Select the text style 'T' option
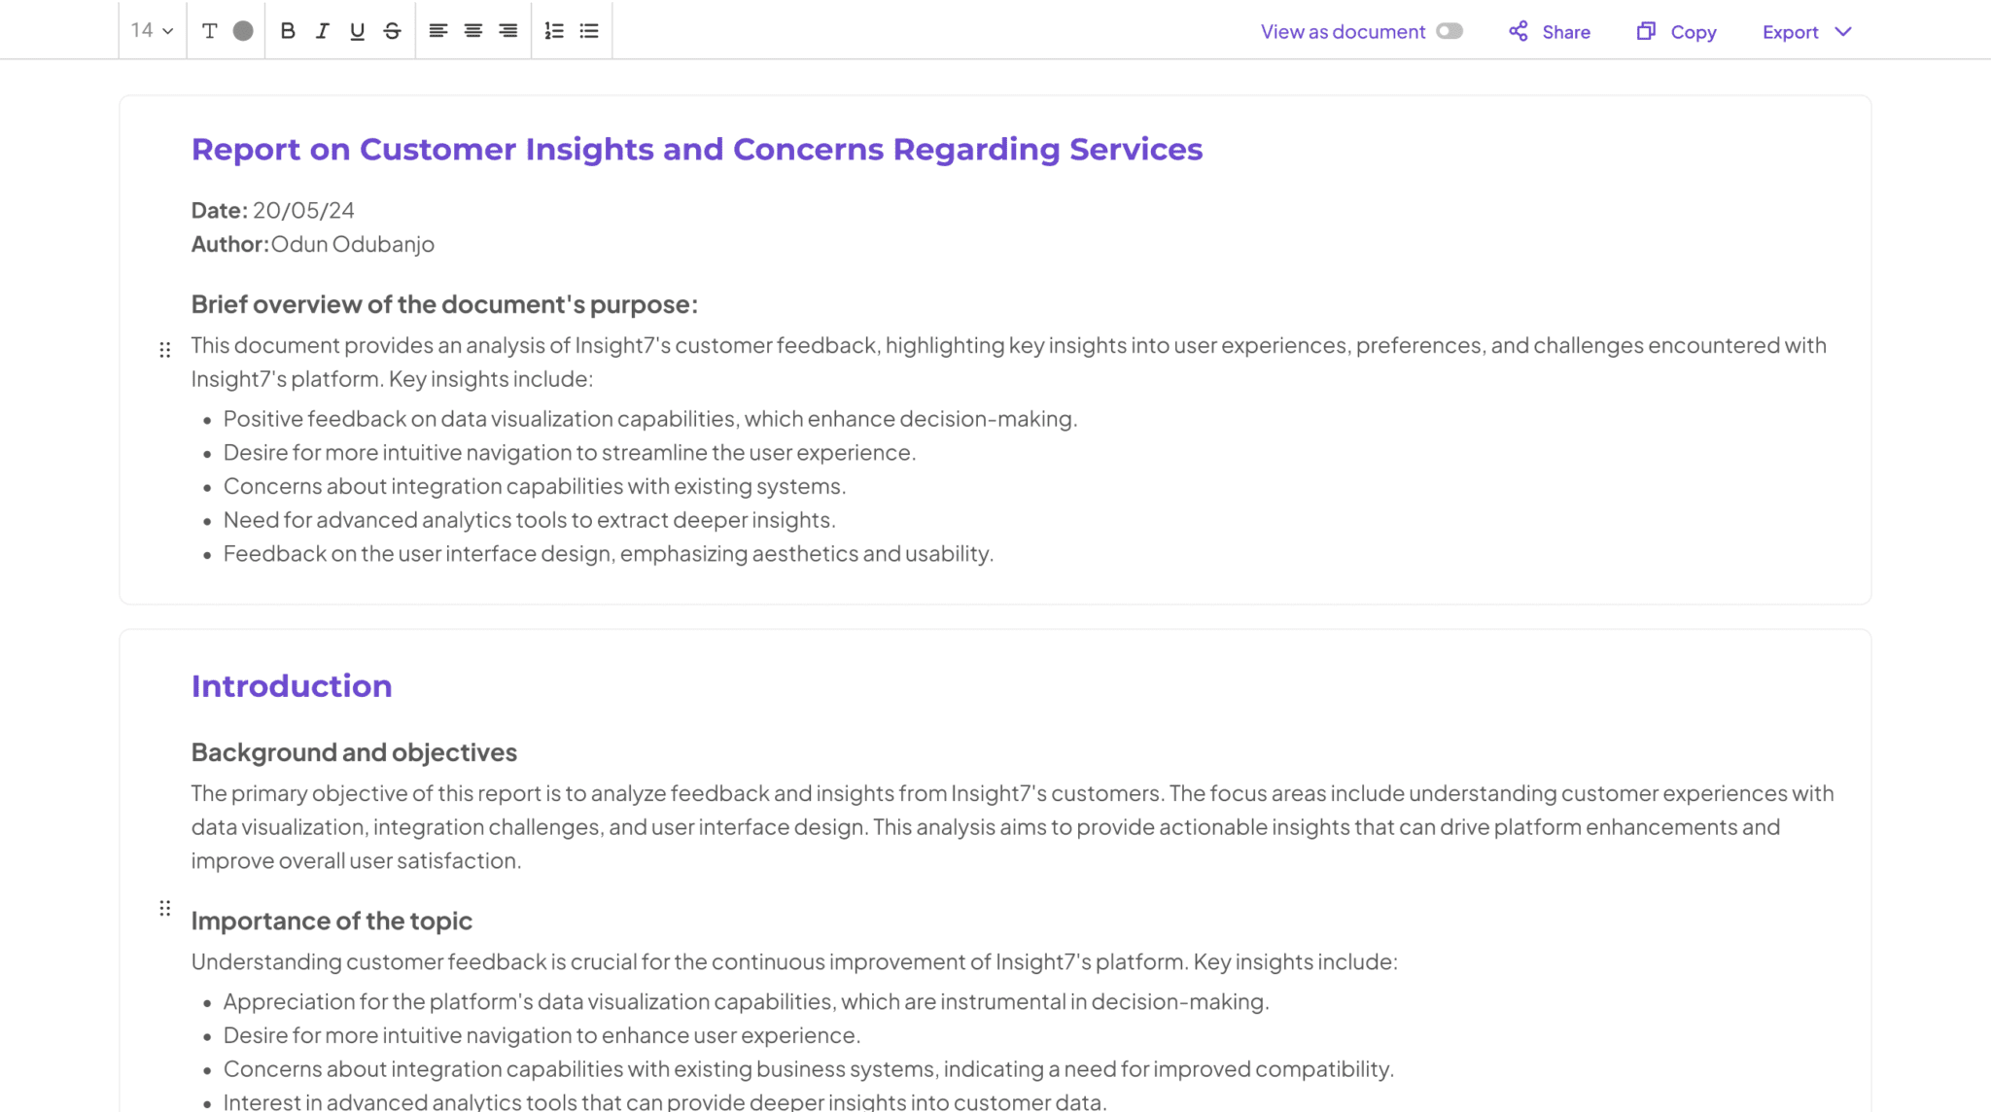 [209, 30]
